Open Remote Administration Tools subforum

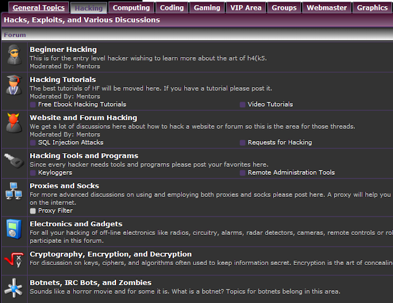coord(291,173)
